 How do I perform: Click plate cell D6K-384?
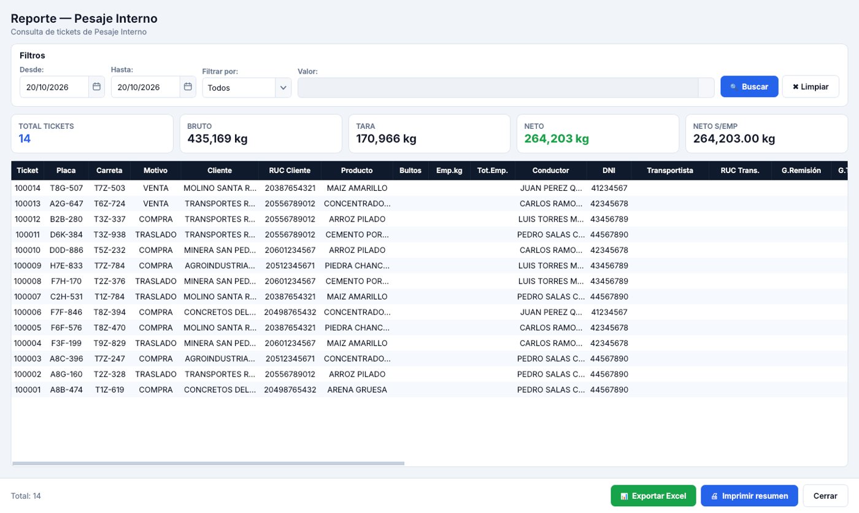coord(66,234)
